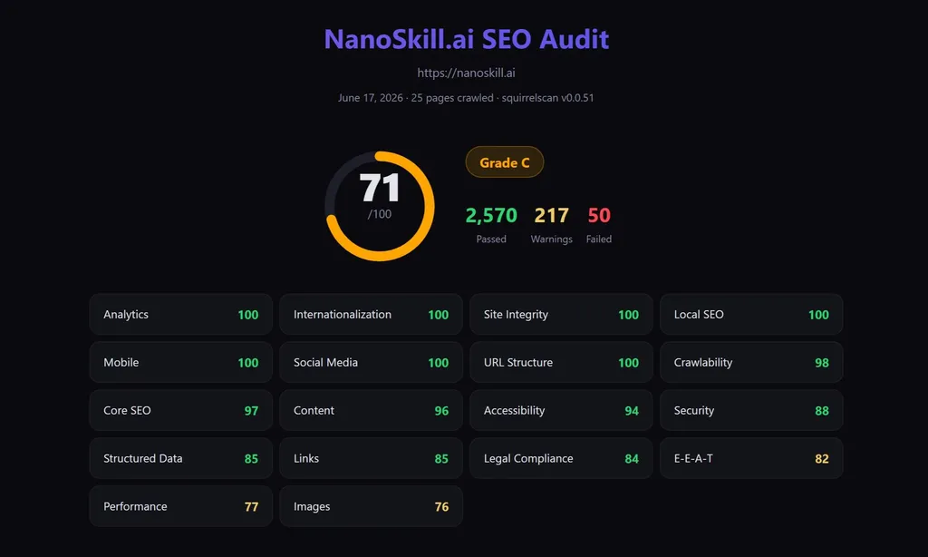Open the Images score card
This screenshot has width=928, height=557.
pyautogui.click(x=371, y=506)
